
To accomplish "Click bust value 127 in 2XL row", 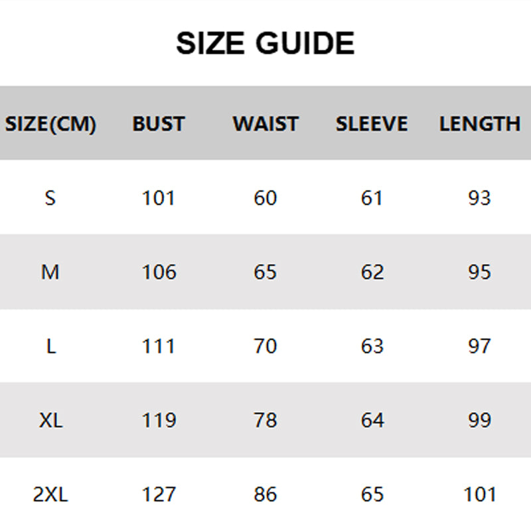I will pos(159,494).
